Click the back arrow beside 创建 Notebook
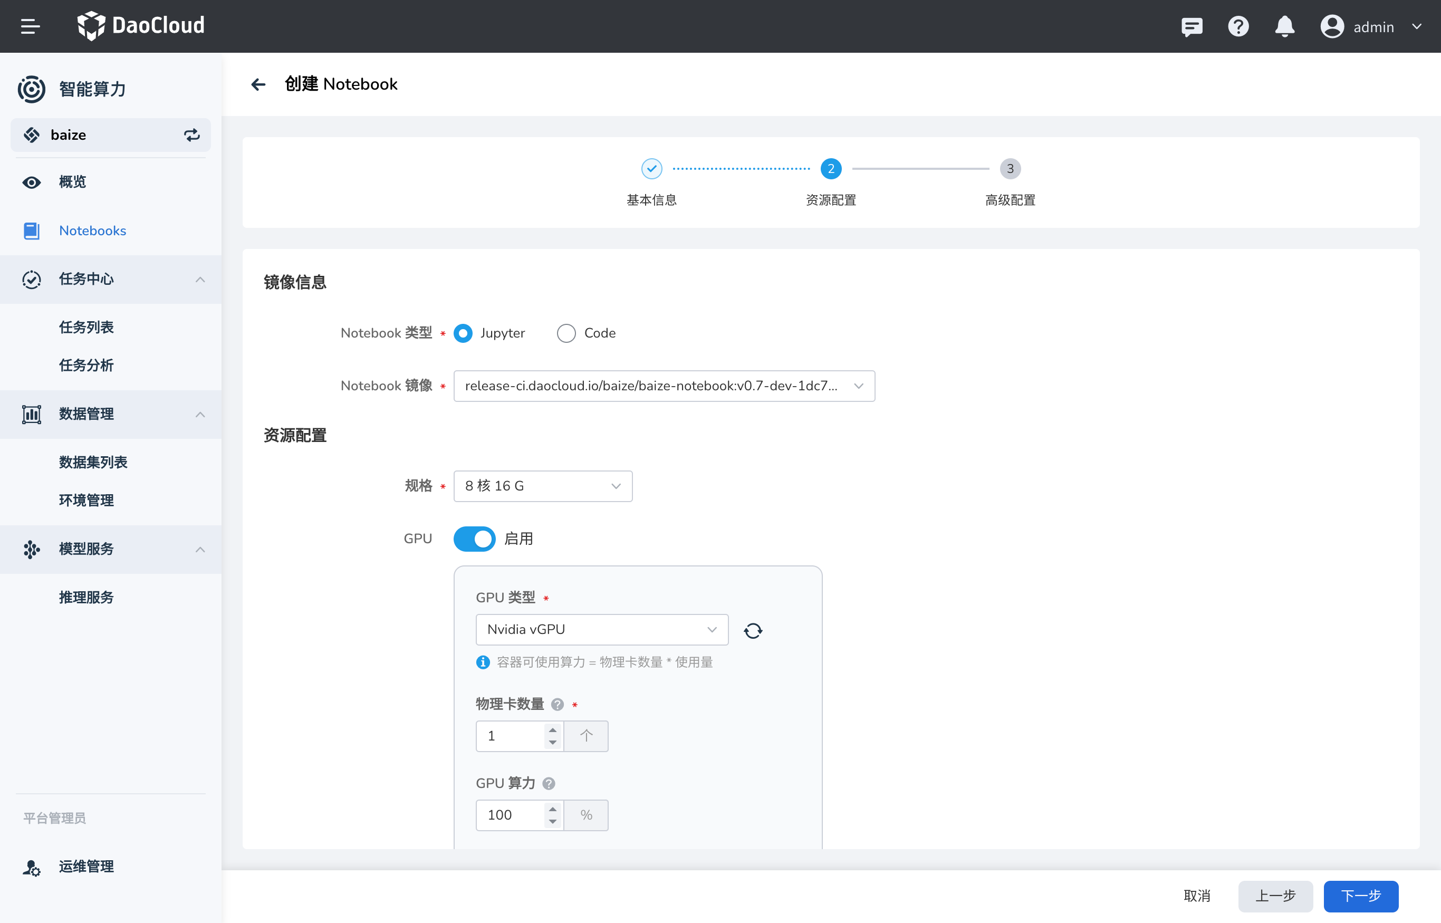Image resolution: width=1441 pixels, height=923 pixels. [x=258, y=84]
